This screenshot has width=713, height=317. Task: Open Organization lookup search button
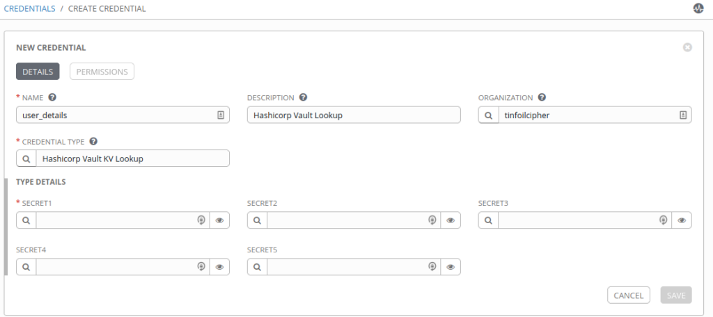point(488,115)
